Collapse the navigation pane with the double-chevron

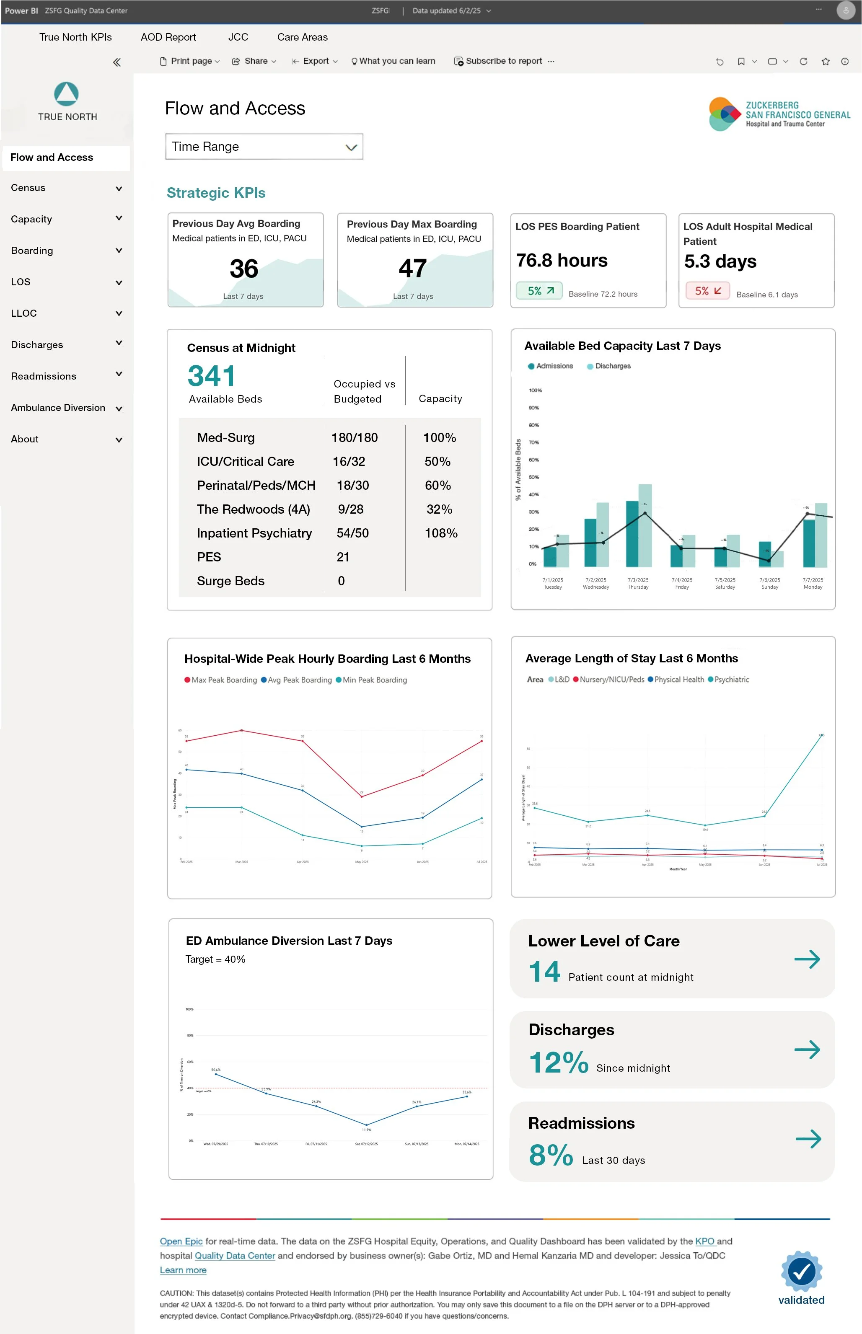click(117, 62)
